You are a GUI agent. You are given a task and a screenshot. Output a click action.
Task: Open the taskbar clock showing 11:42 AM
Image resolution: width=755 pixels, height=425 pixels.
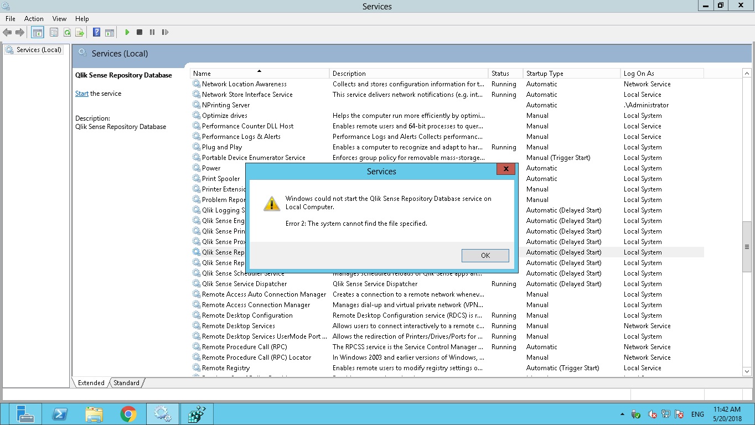[727, 414]
